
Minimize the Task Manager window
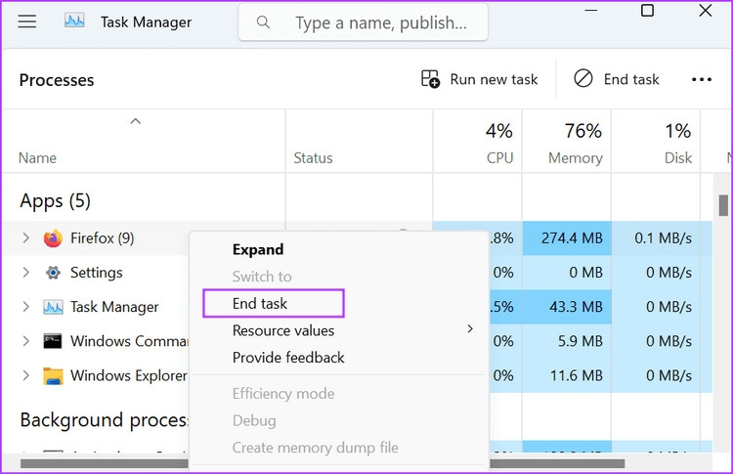point(591,11)
